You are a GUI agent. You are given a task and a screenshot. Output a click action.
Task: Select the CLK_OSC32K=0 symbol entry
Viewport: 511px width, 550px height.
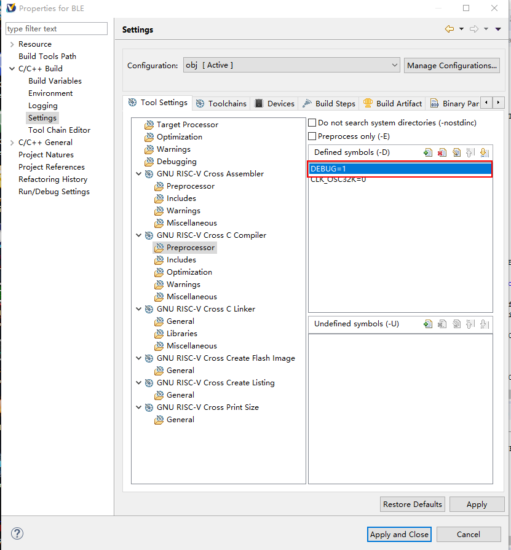tap(338, 180)
